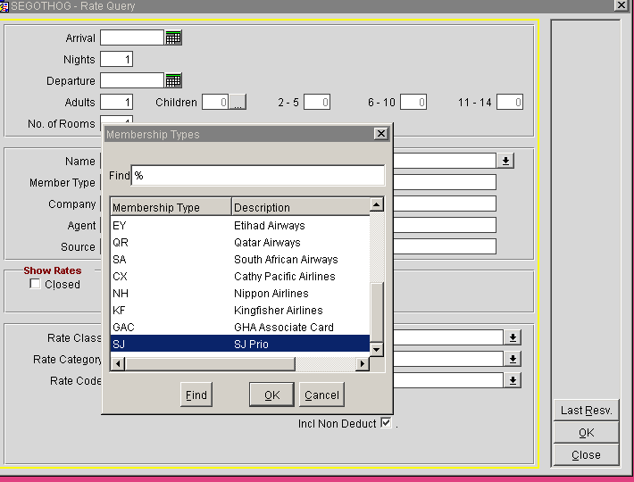This screenshot has height=482, width=634.
Task: Select the GAC GHA Associate Card row
Action: (x=240, y=328)
